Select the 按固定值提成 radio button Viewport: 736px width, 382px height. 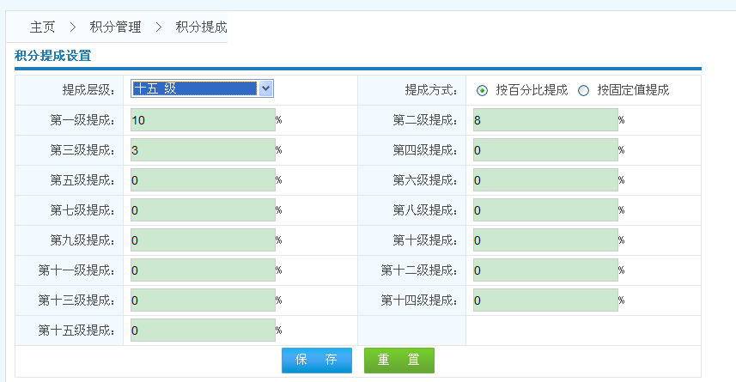coord(583,91)
